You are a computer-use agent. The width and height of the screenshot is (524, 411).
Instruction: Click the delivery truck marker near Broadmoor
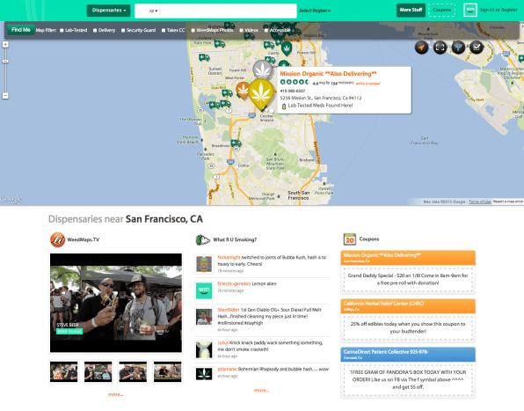237,143
